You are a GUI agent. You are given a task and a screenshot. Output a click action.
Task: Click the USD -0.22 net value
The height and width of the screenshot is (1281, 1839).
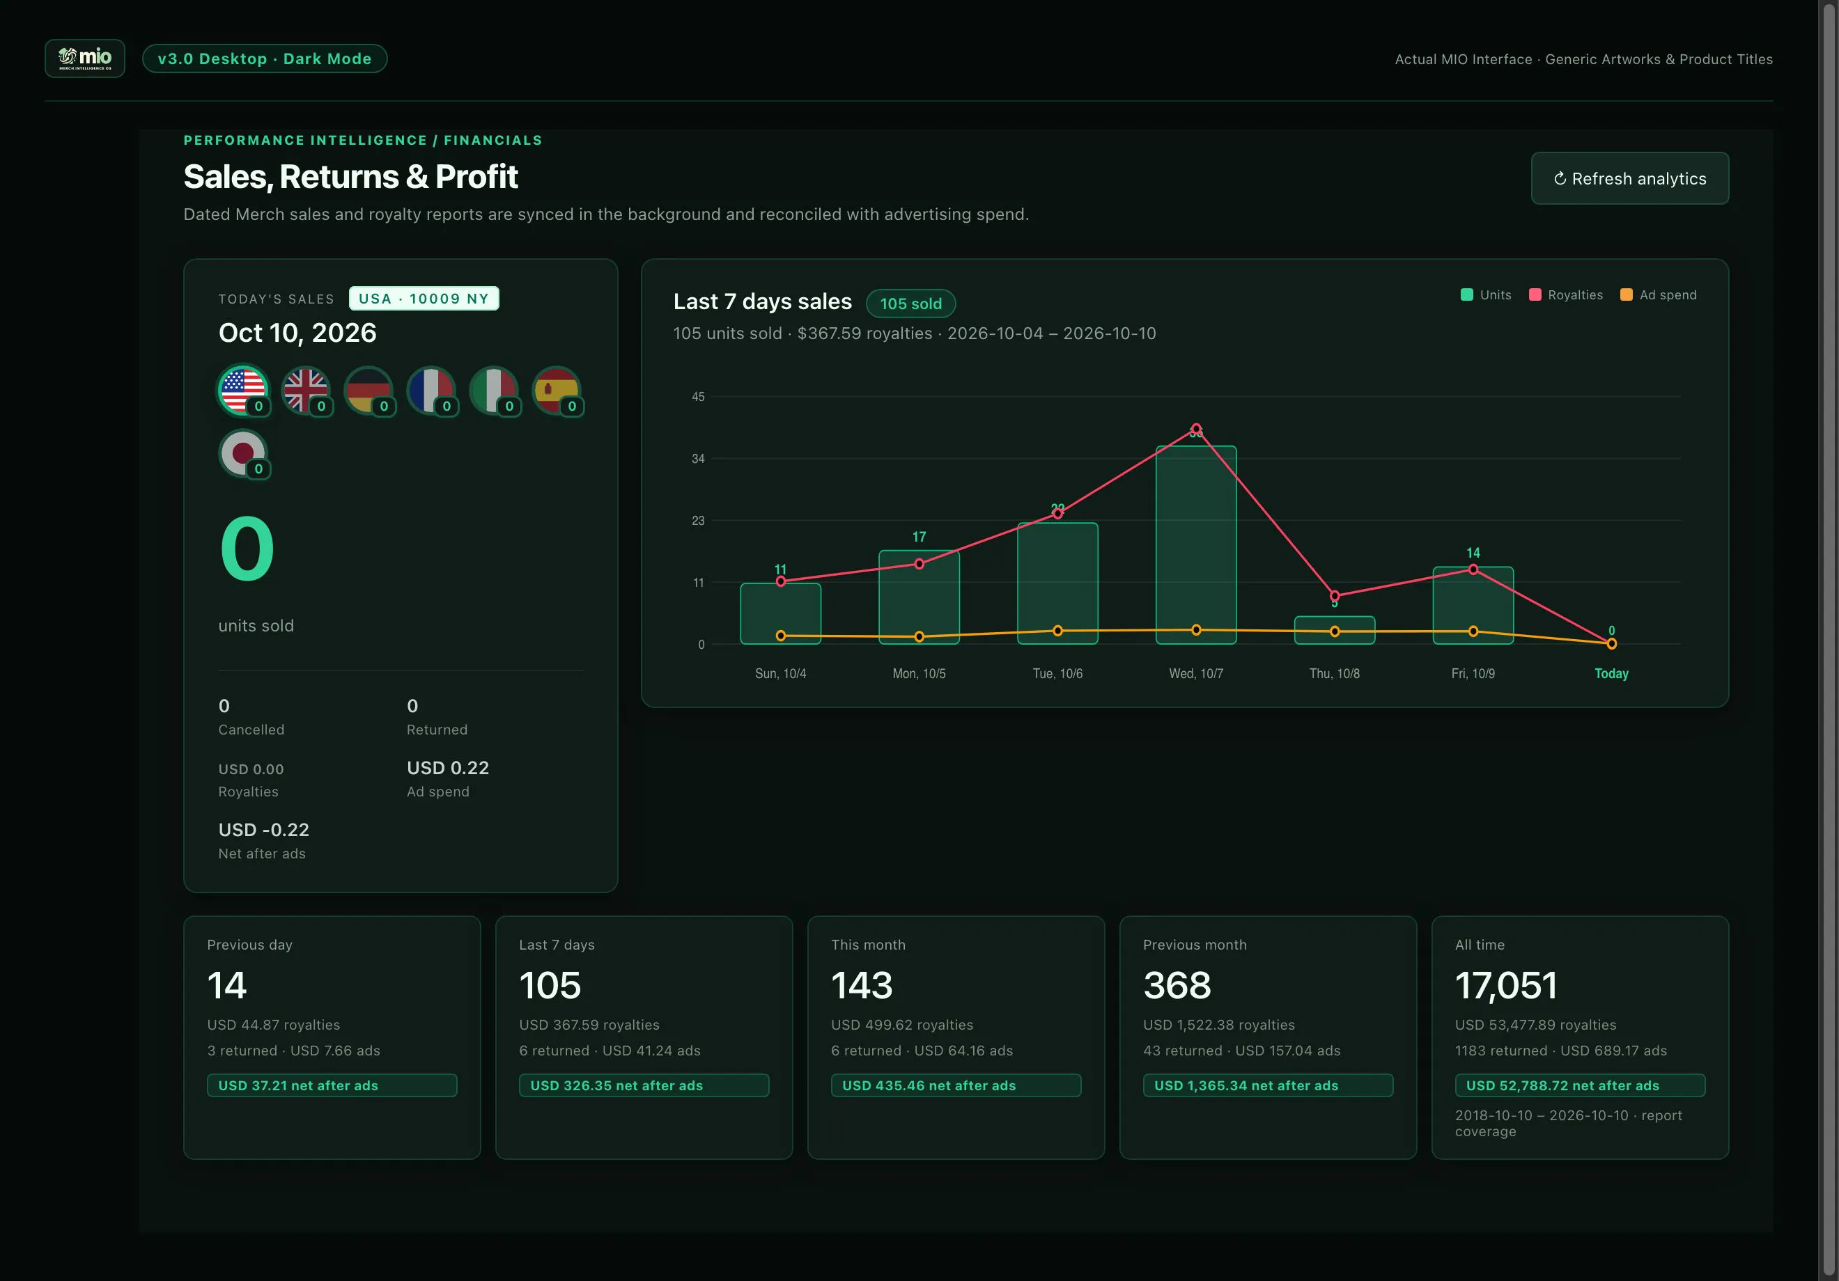pyautogui.click(x=263, y=831)
